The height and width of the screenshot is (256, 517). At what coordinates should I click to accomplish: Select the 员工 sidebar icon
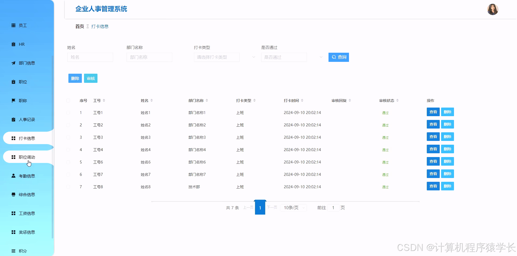point(13,25)
